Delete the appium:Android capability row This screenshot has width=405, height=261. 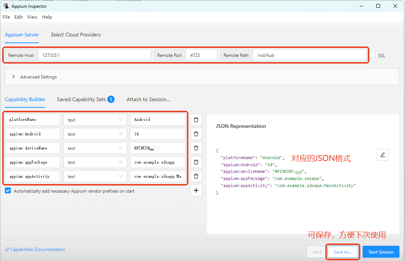point(196,134)
